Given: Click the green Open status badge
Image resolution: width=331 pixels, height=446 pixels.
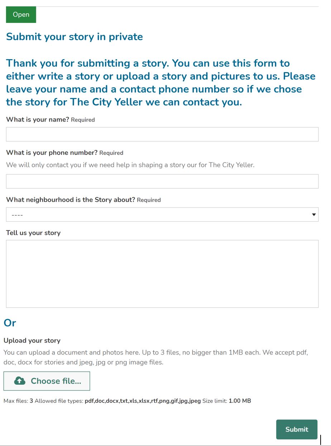Looking at the screenshot, I should tap(21, 15).
